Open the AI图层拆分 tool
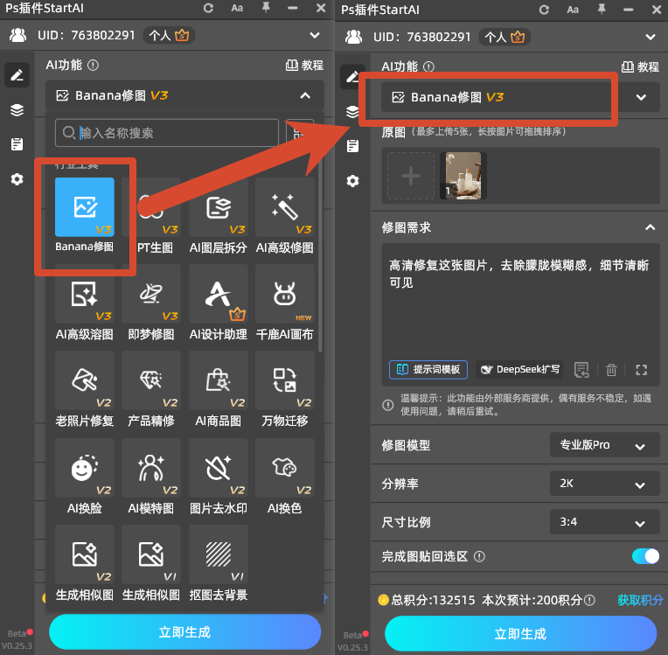 (x=218, y=207)
